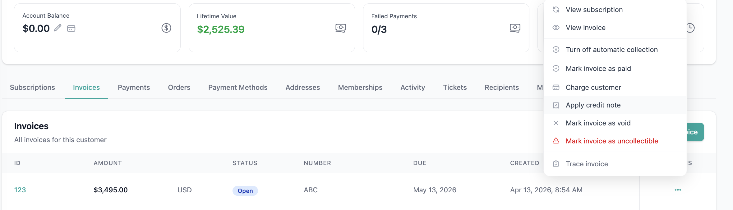
Task: Click the credit card icon next to $0.00
Action: coord(71,28)
